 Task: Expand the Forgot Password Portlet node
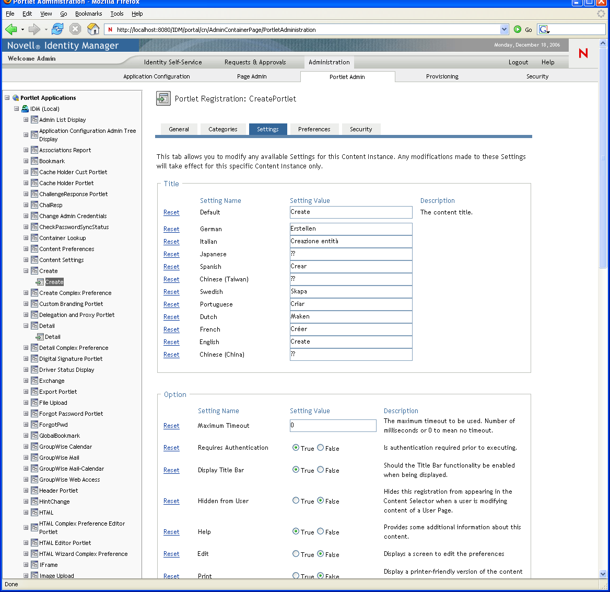[26, 414]
